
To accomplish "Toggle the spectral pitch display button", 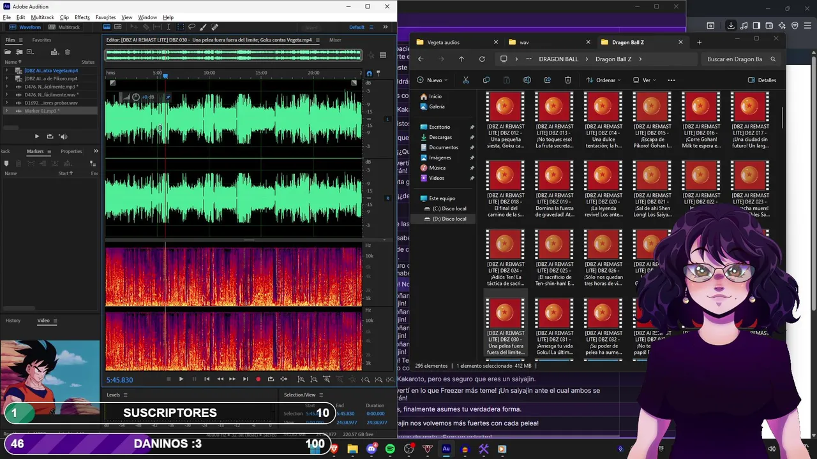I will point(118,27).
